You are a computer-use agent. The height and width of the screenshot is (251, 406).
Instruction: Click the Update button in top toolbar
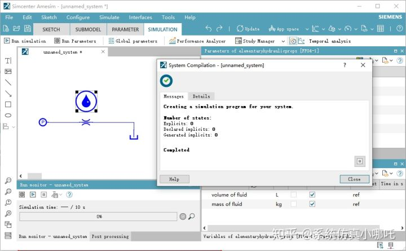point(248,29)
